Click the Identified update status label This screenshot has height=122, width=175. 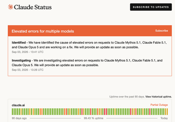19,42
